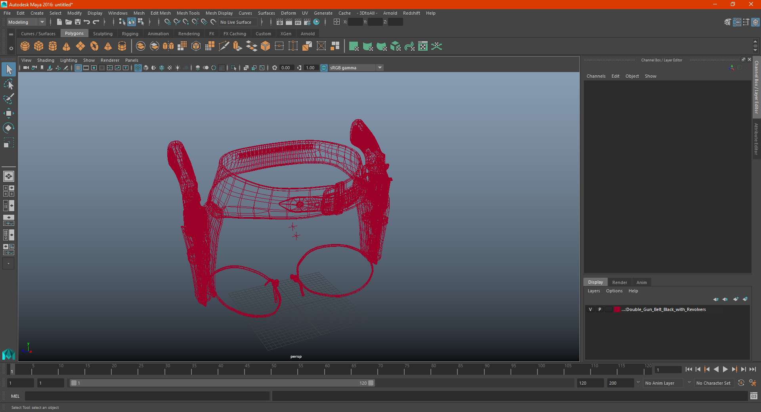The height and width of the screenshot is (412, 761).
Task: Activate the Scale tool in toolbox
Action: click(x=9, y=143)
